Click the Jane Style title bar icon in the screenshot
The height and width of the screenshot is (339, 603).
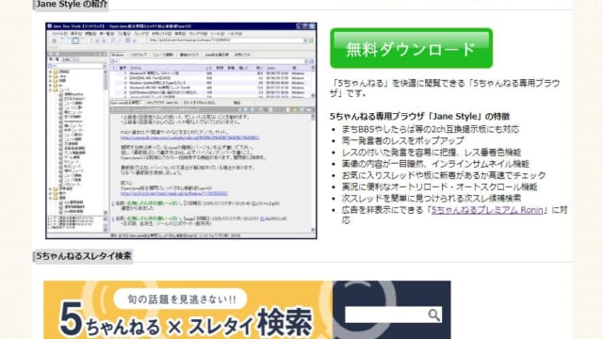[50, 26]
